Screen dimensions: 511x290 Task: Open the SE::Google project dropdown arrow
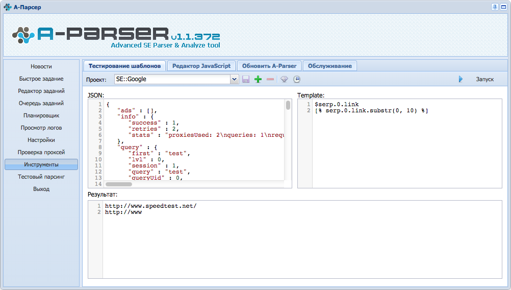234,79
